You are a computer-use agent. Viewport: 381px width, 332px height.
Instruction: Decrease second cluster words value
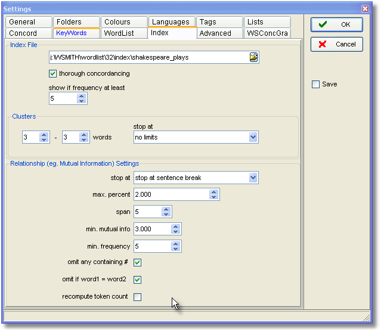point(84,139)
